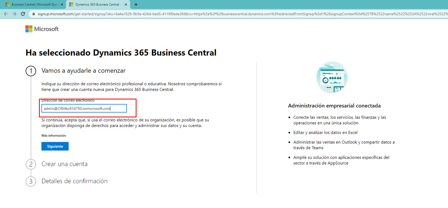Click the bullet mentioning AppSource
The width and height of the screenshot is (448, 208).
[341, 160]
